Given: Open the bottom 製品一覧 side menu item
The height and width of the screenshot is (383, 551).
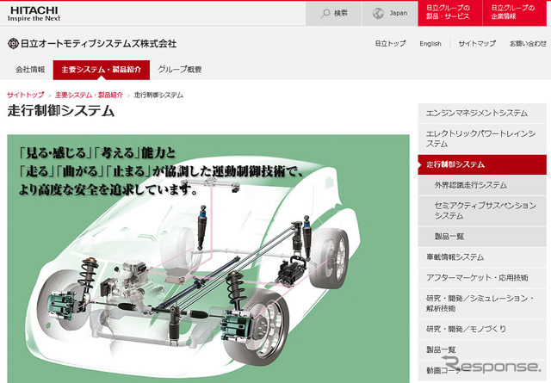Looking at the screenshot, I should pos(482,349).
